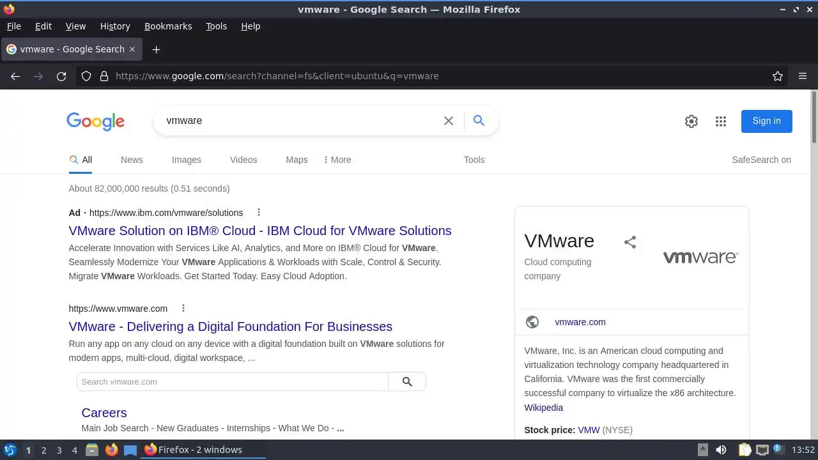This screenshot has height=460, width=818.
Task: Open options for the vmware.com result
Action: 183,309
